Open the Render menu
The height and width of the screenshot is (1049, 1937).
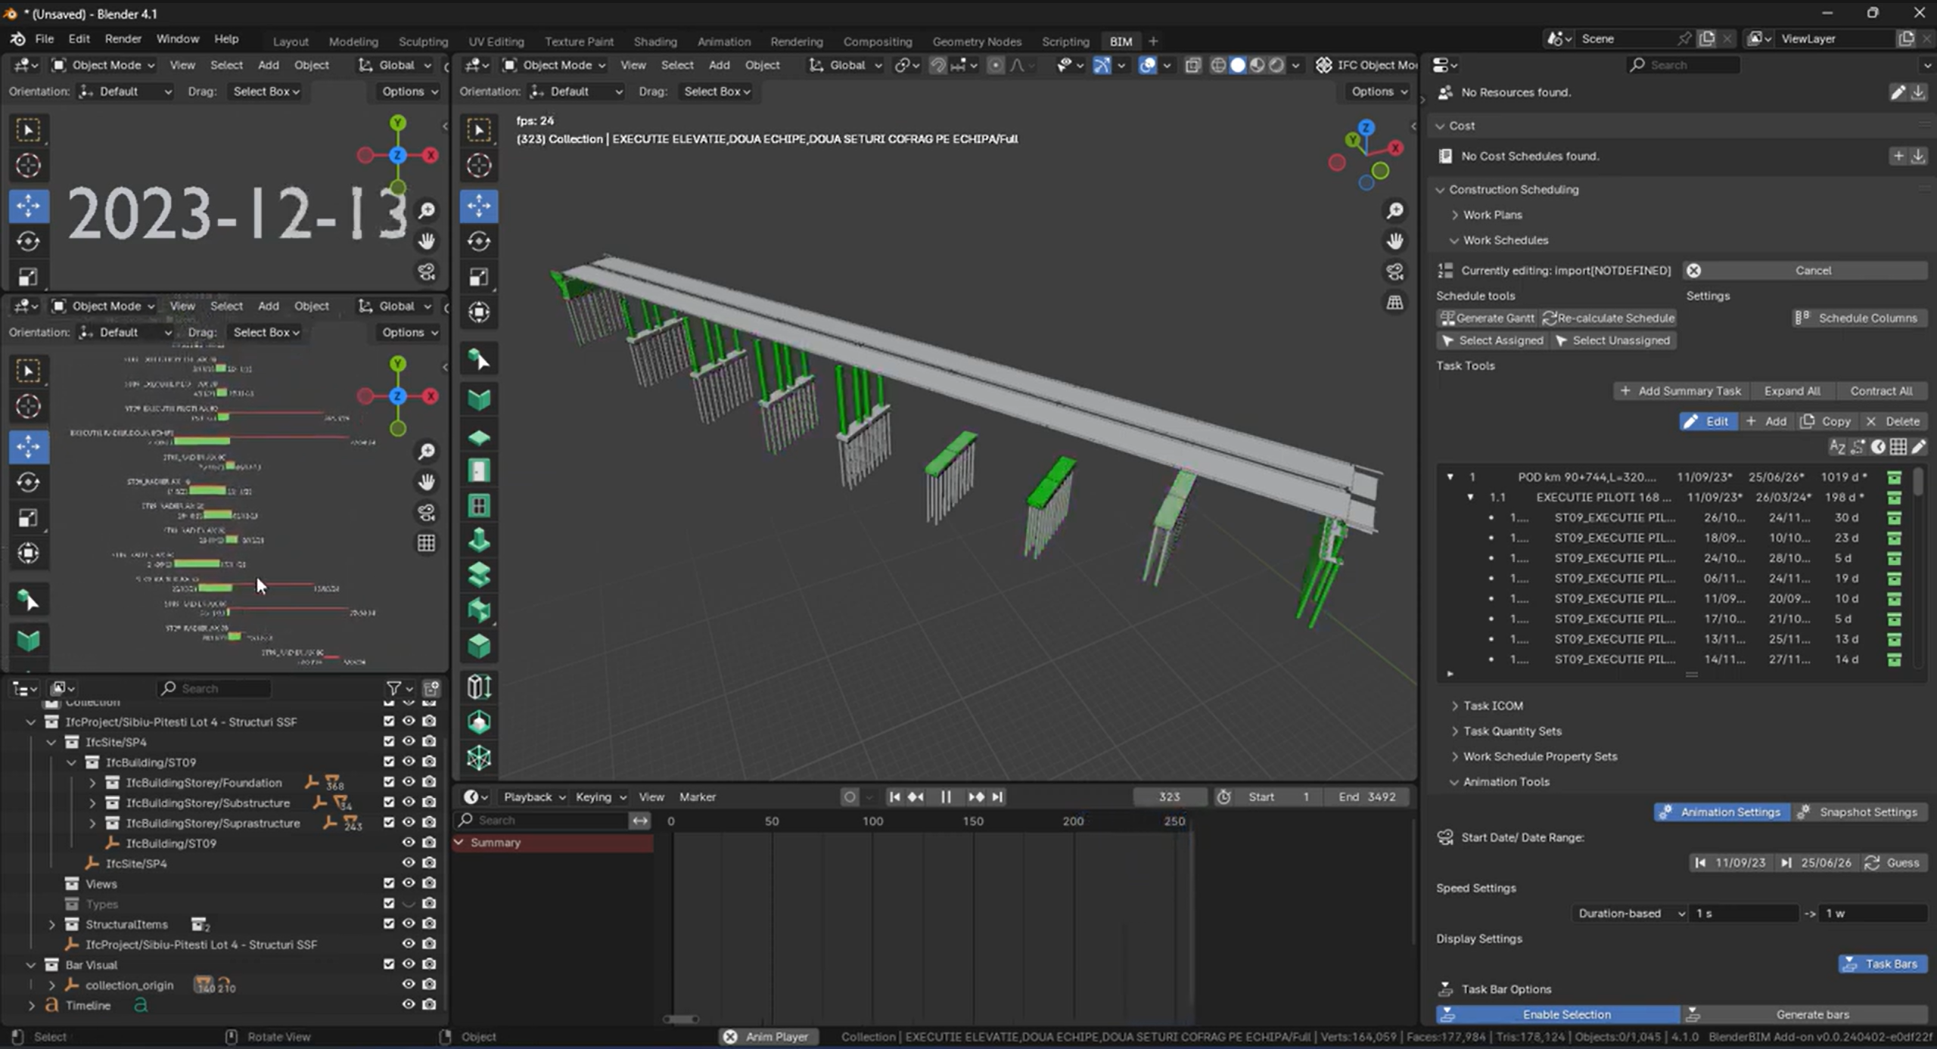(x=123, y=39)
